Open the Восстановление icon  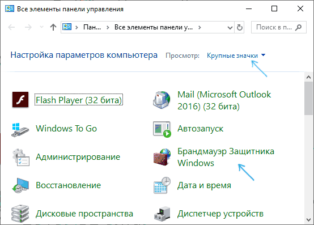coord(20,185)
